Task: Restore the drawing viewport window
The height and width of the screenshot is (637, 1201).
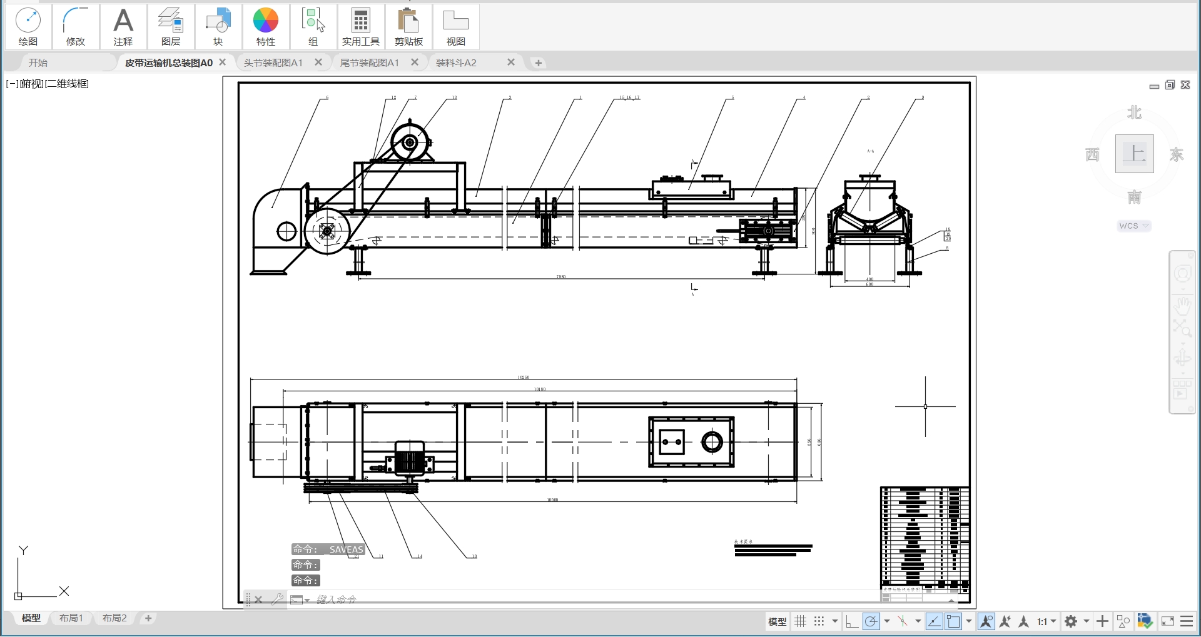Action: pyautogui.click(x=1170, y=85)
